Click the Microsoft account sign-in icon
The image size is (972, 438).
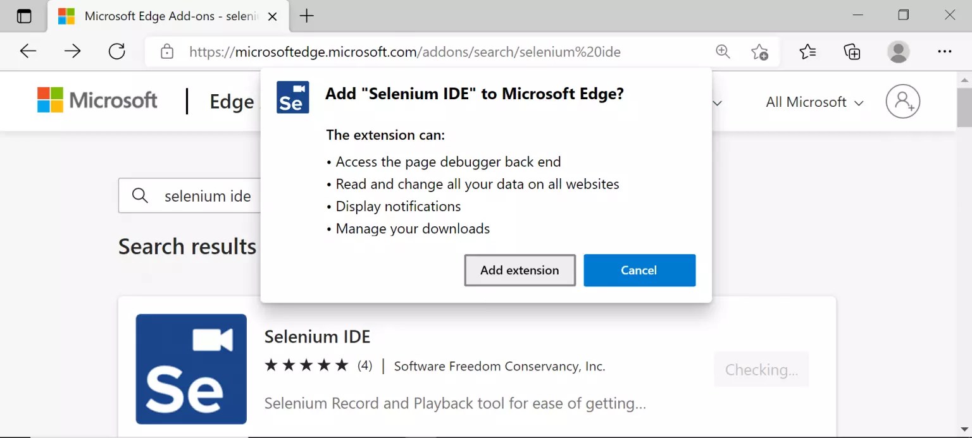click(903, 101)
